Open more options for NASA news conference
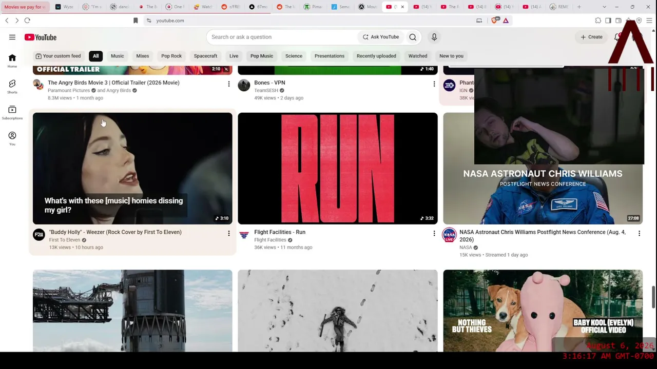The width and height of the screenshot is (657, 369). click(639, 234)
